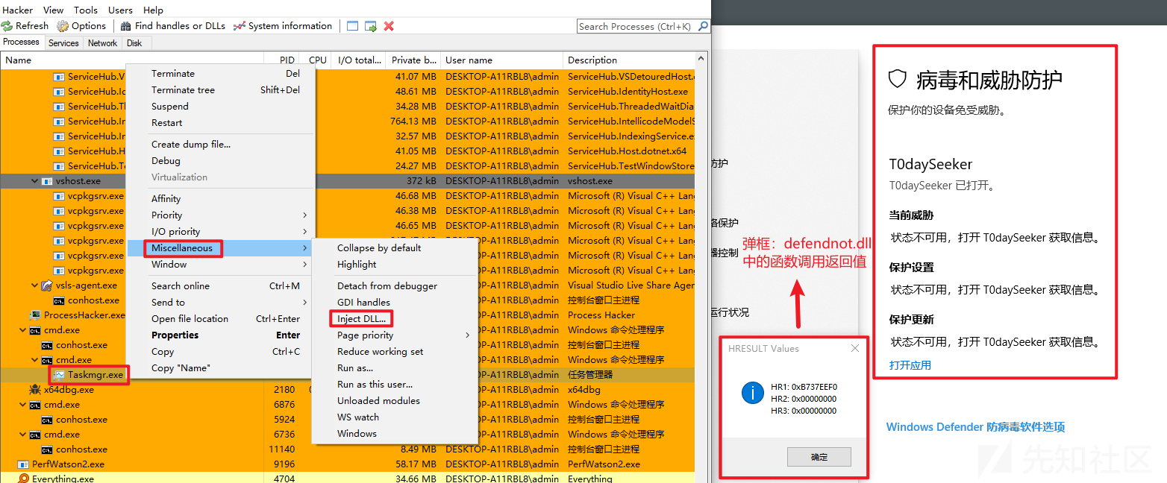Click the 764.13 MB private bytes cell
Screen dimensions: 1167x483
click(x=413, y=121)
